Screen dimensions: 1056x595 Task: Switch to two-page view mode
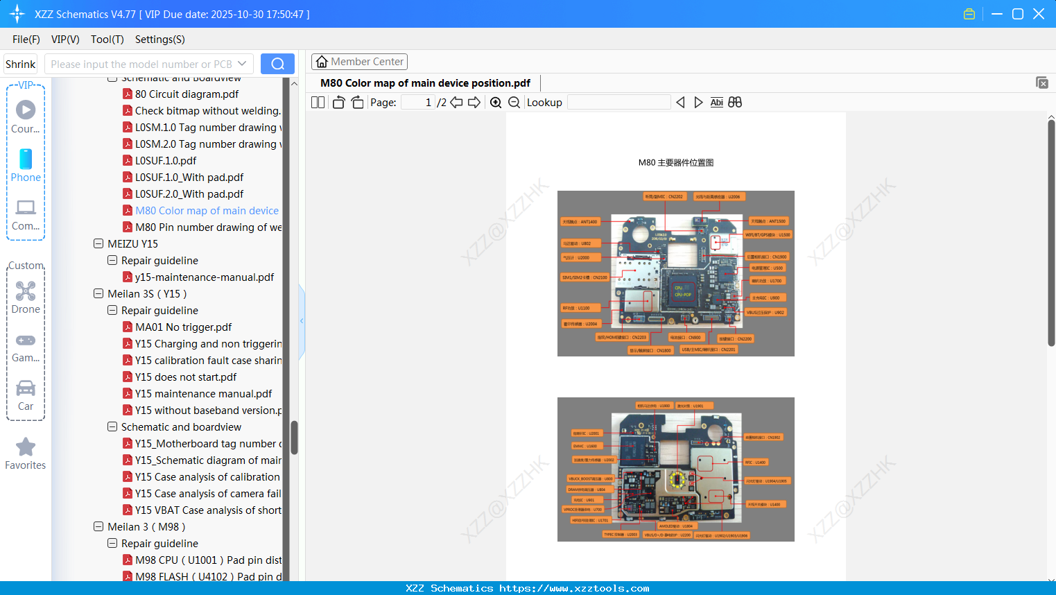point(317,102)
